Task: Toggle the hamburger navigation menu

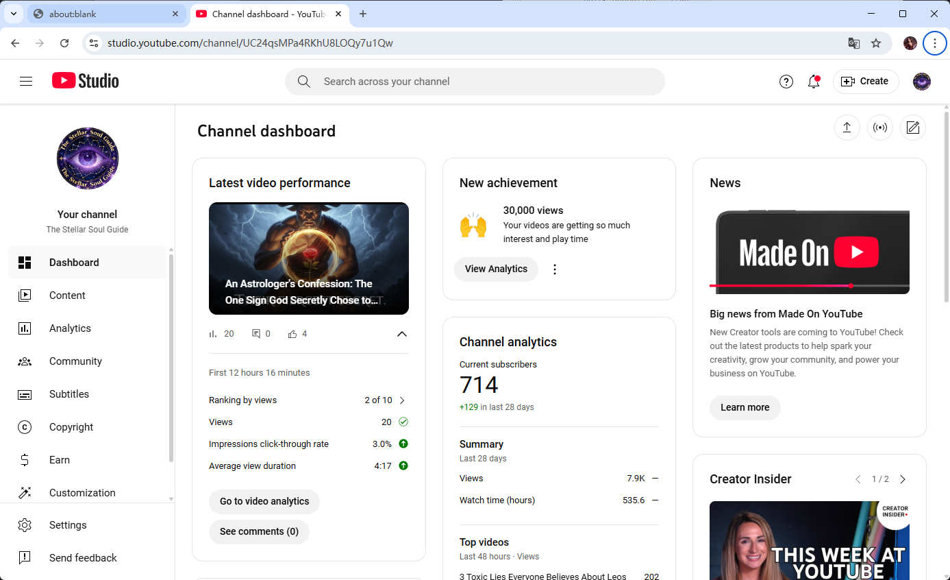Action: (x=26, y=82)
